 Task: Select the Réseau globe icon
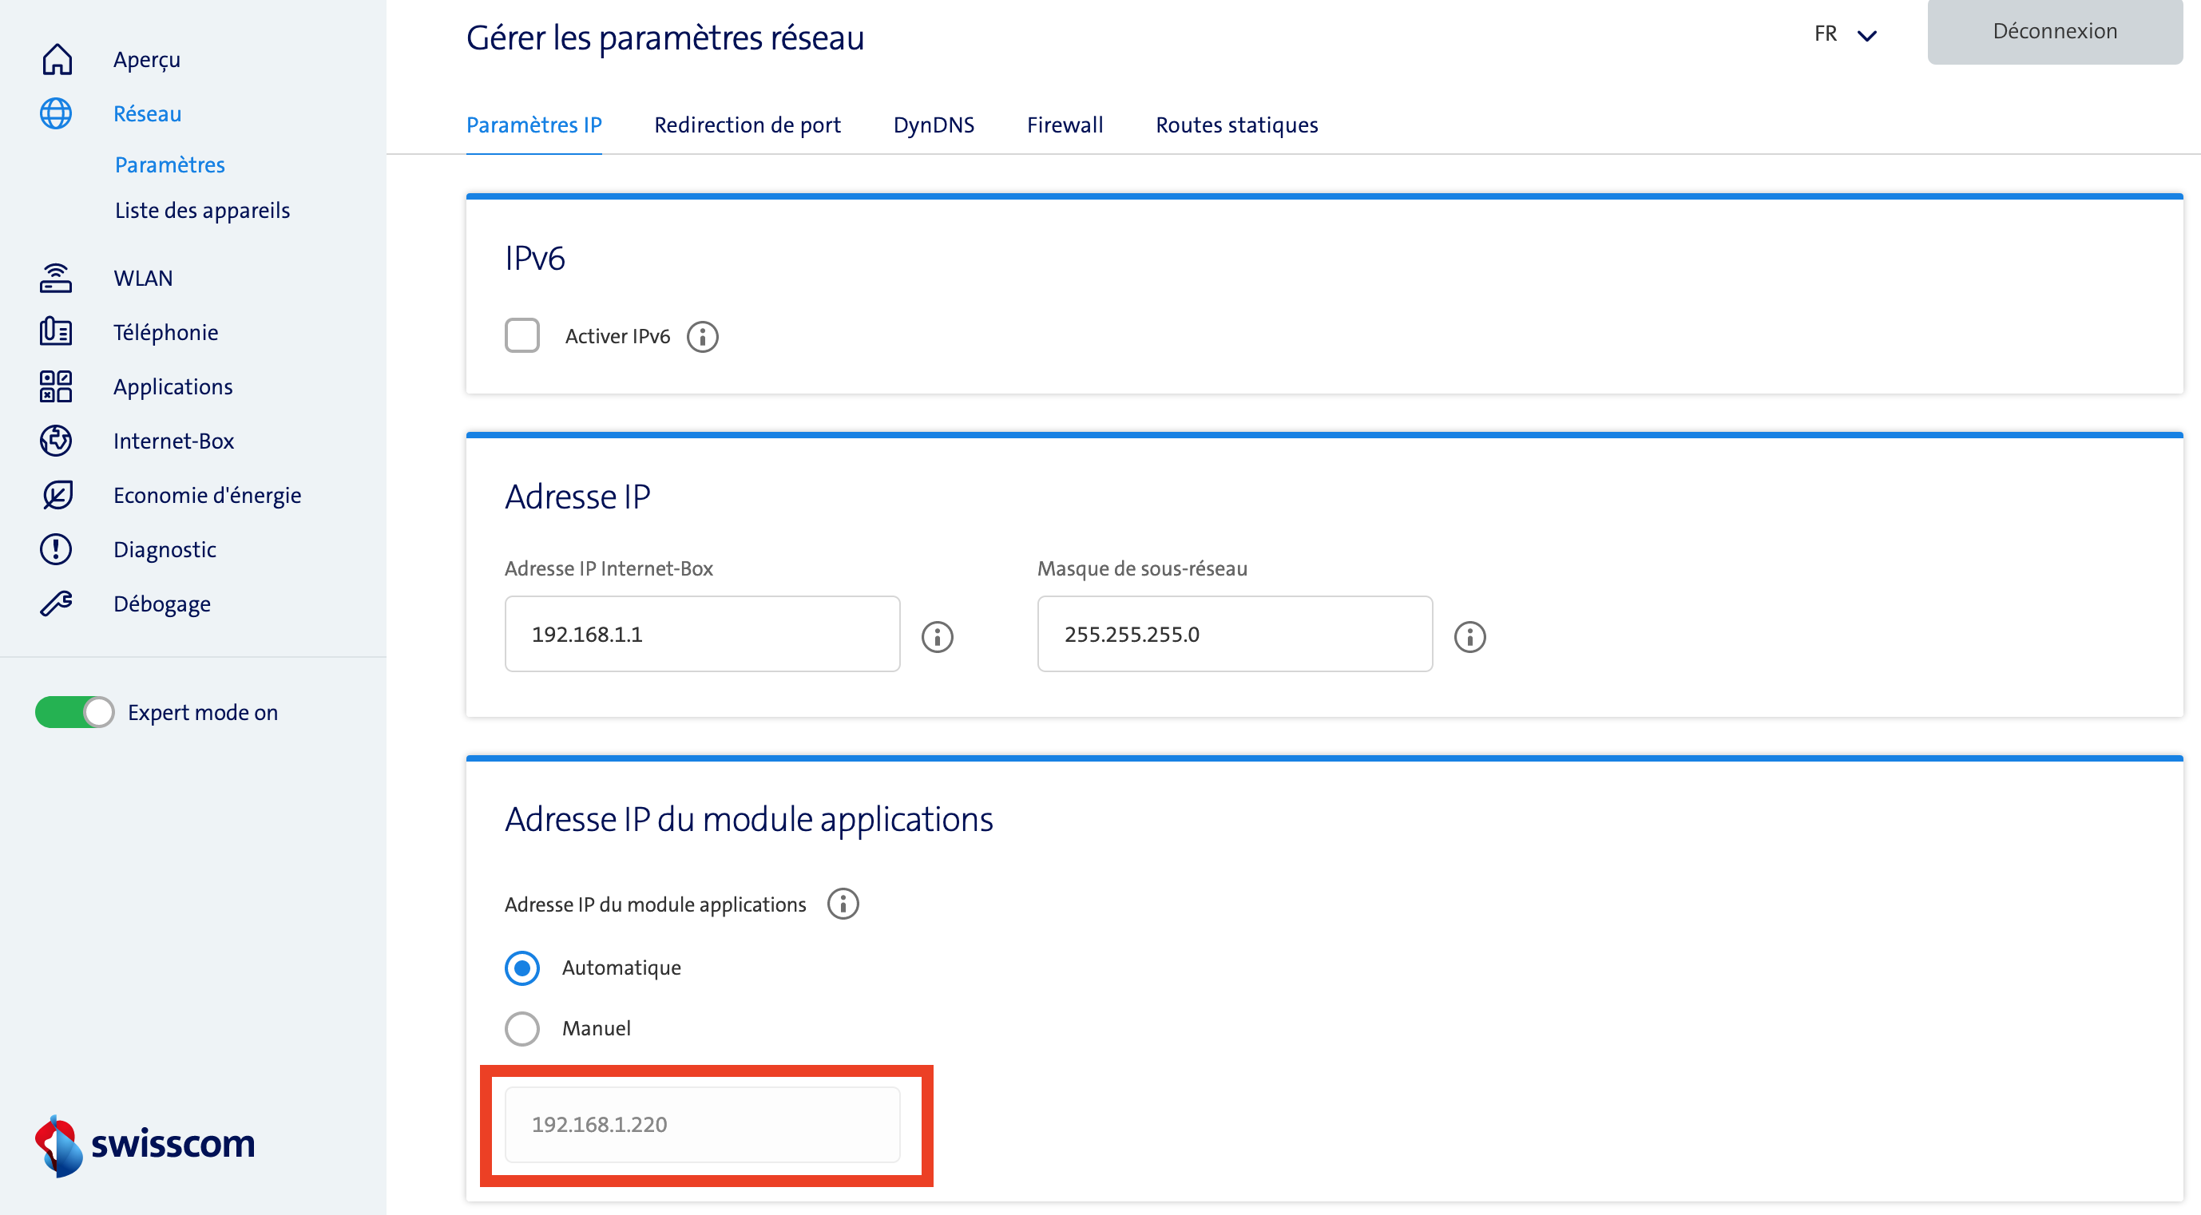57,113
